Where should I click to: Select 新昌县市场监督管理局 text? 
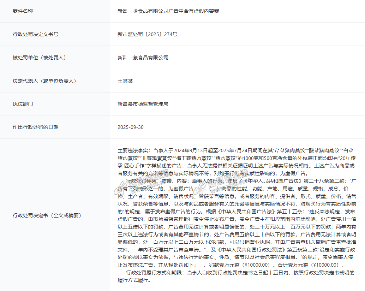pyautogui.click(x=143, y=104)
